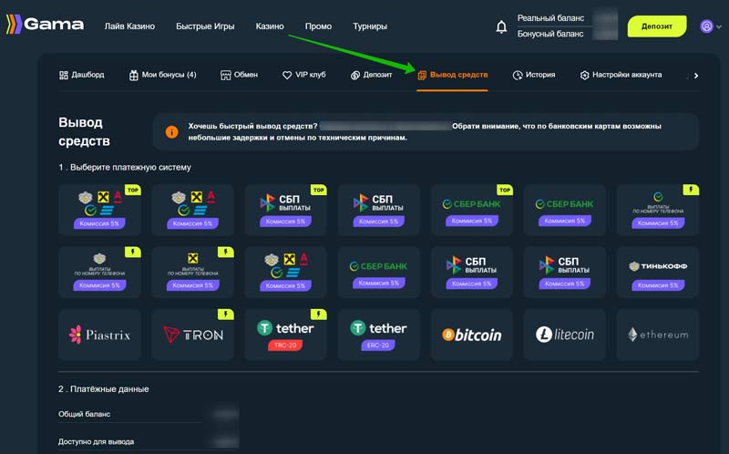Choose TRON withdrawal option
The width and height of the screenshot is (729, 454).
(192, 335)
